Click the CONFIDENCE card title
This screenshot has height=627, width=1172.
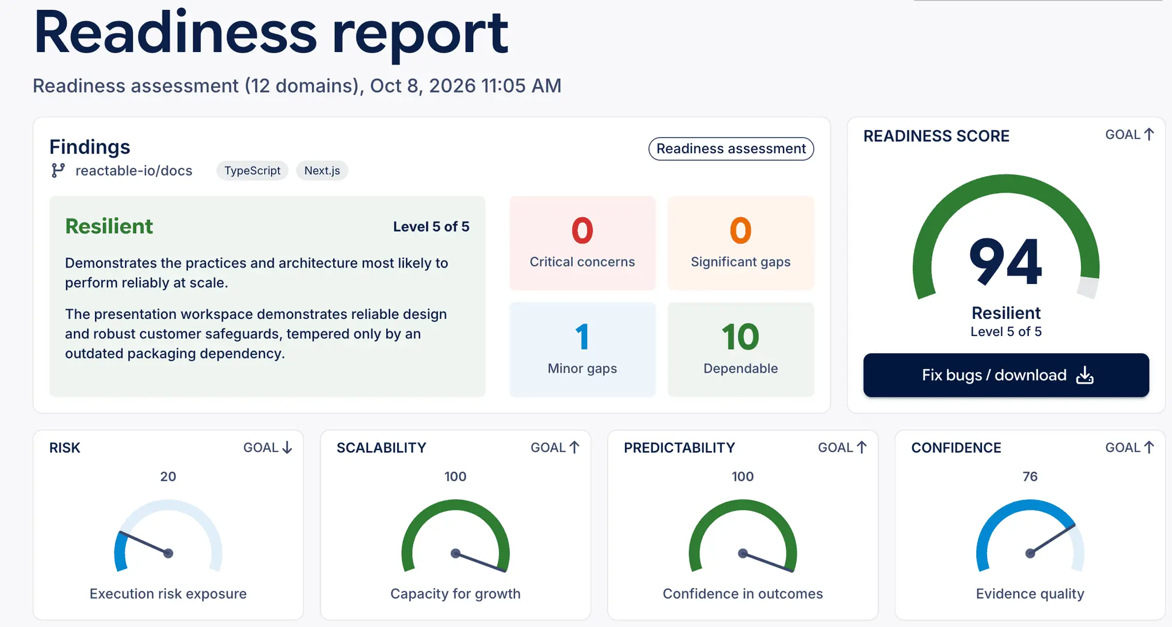pyautogui.click(x=956, y=448)
